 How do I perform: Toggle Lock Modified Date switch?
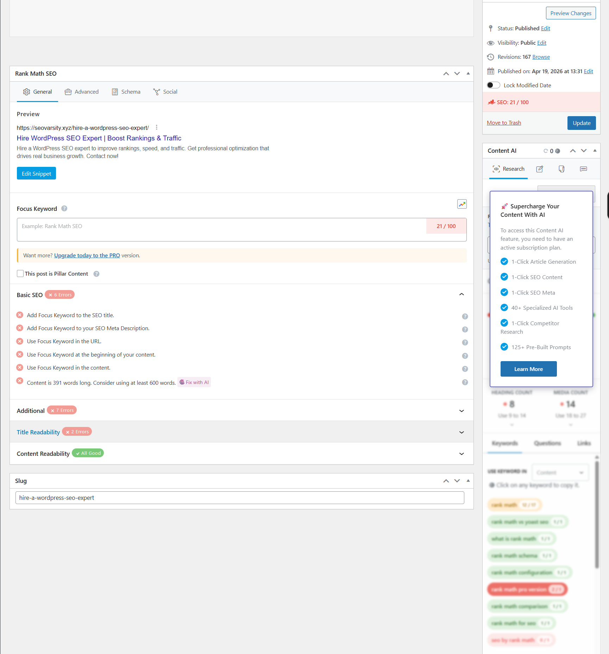click(x=493, y=85)
